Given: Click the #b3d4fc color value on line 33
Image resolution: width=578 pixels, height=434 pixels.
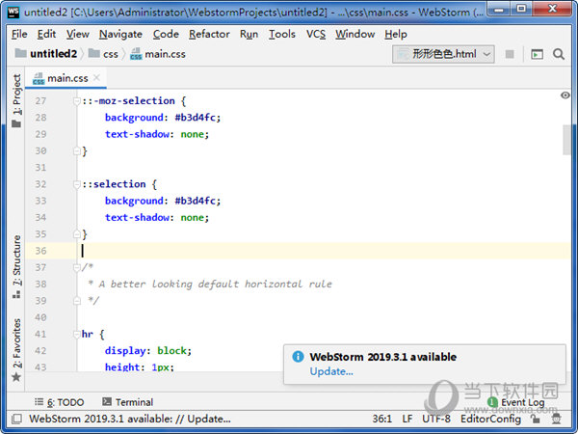Looking at the screenshot, I should [195, 201].
